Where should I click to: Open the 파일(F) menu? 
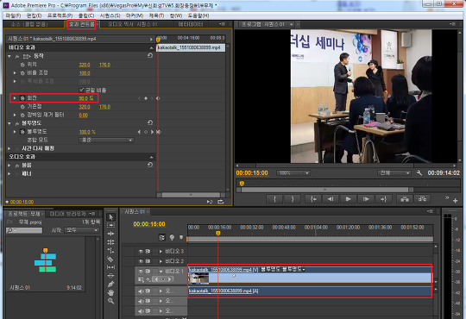(13, 16)
